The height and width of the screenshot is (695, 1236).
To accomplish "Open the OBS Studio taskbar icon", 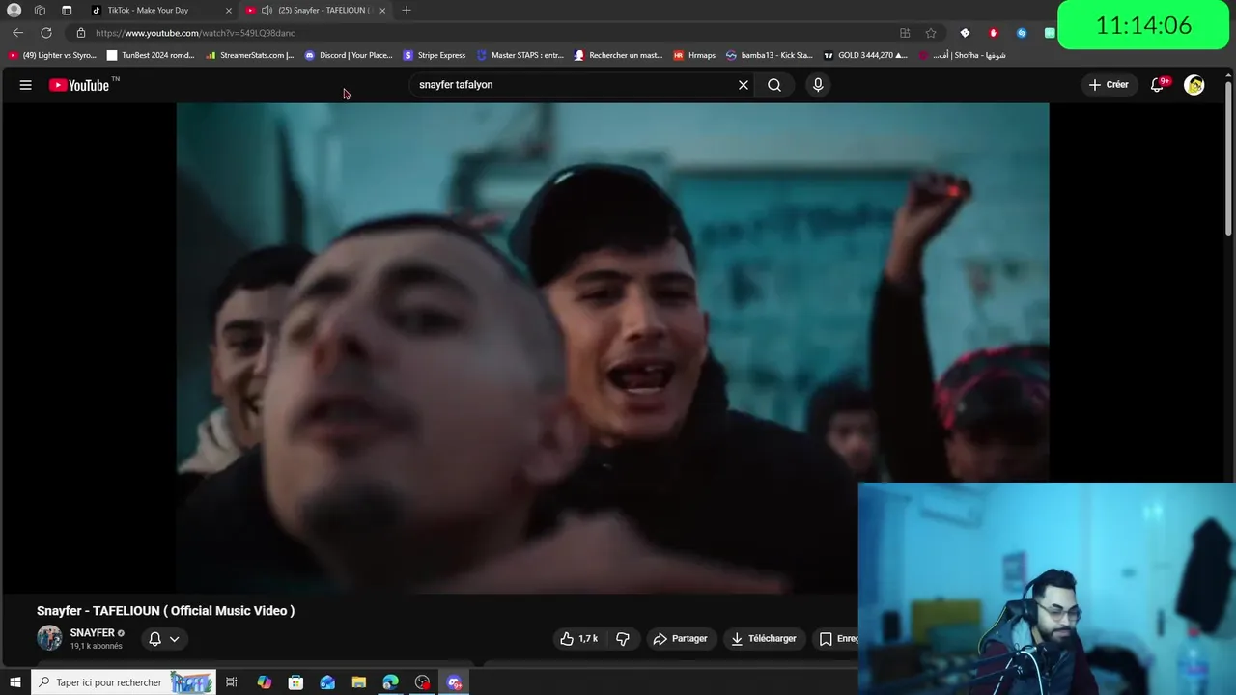I will (x=423, y=682).
